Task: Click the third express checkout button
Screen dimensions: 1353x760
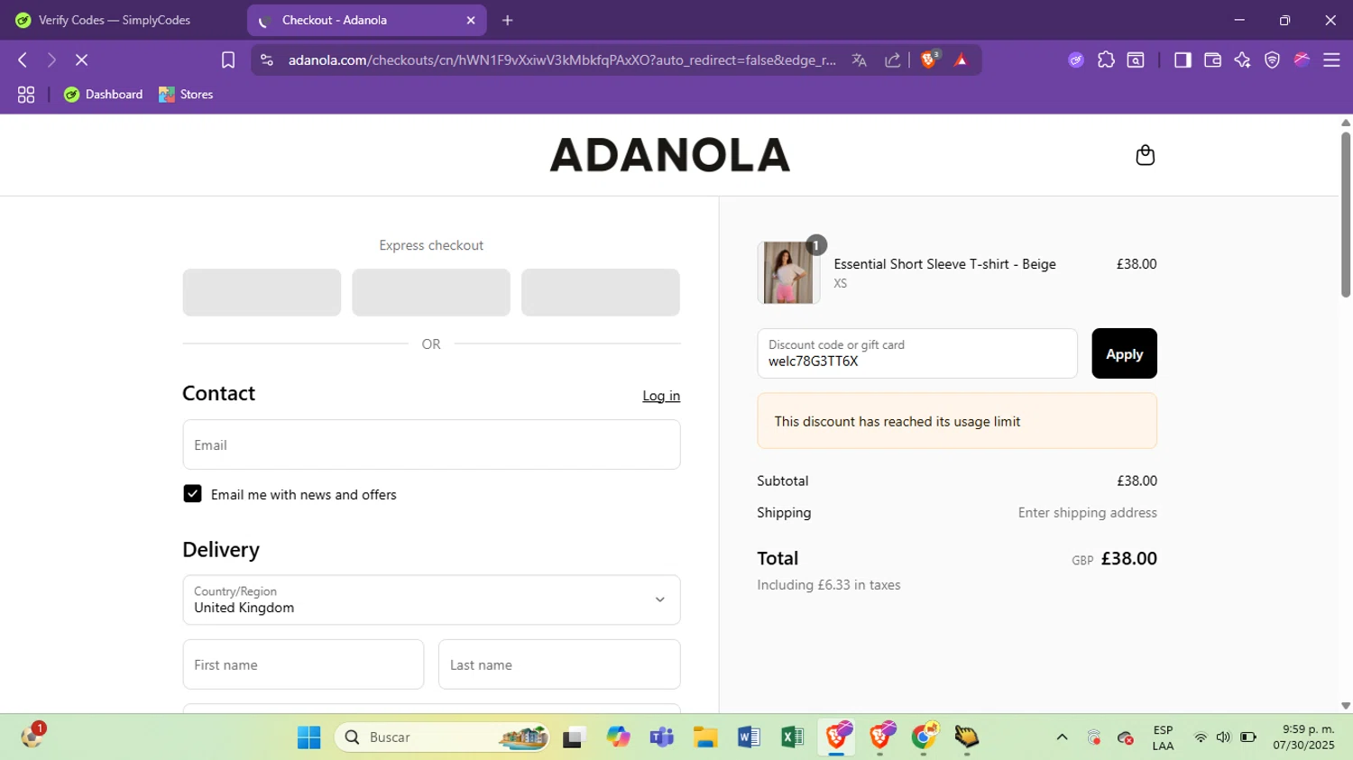Action: click(601, 292)
